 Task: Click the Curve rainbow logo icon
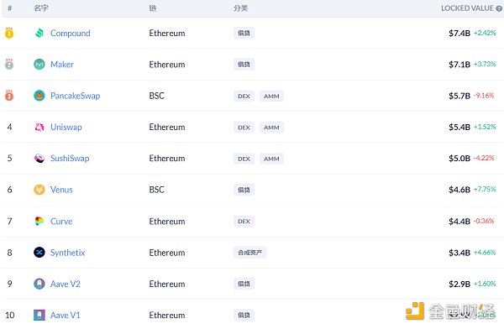coord(39,221)
